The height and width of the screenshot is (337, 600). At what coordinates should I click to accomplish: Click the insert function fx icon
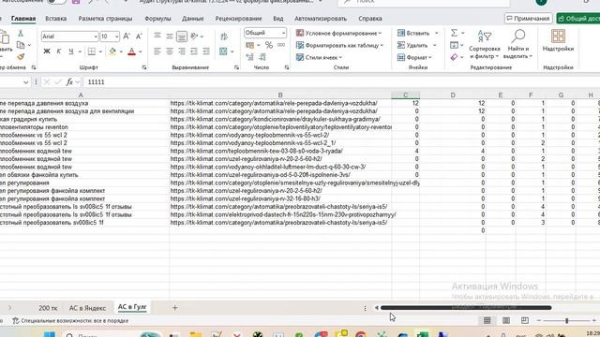[69, 81]
